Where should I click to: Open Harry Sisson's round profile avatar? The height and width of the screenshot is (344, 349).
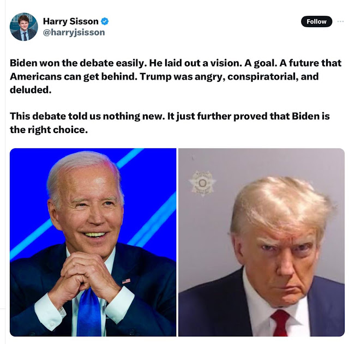24,27
